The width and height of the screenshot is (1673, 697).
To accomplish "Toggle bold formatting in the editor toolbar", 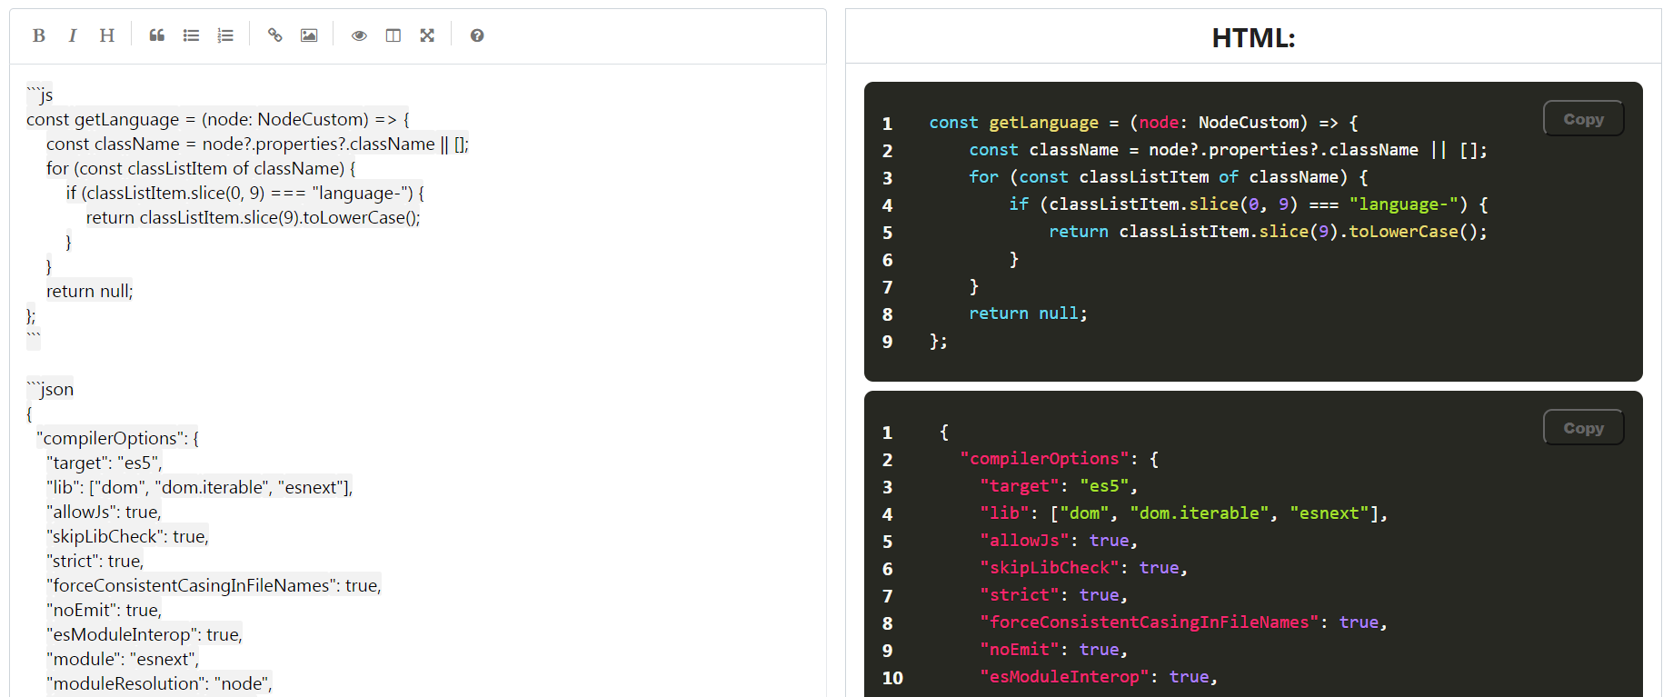I will point(38,35).
